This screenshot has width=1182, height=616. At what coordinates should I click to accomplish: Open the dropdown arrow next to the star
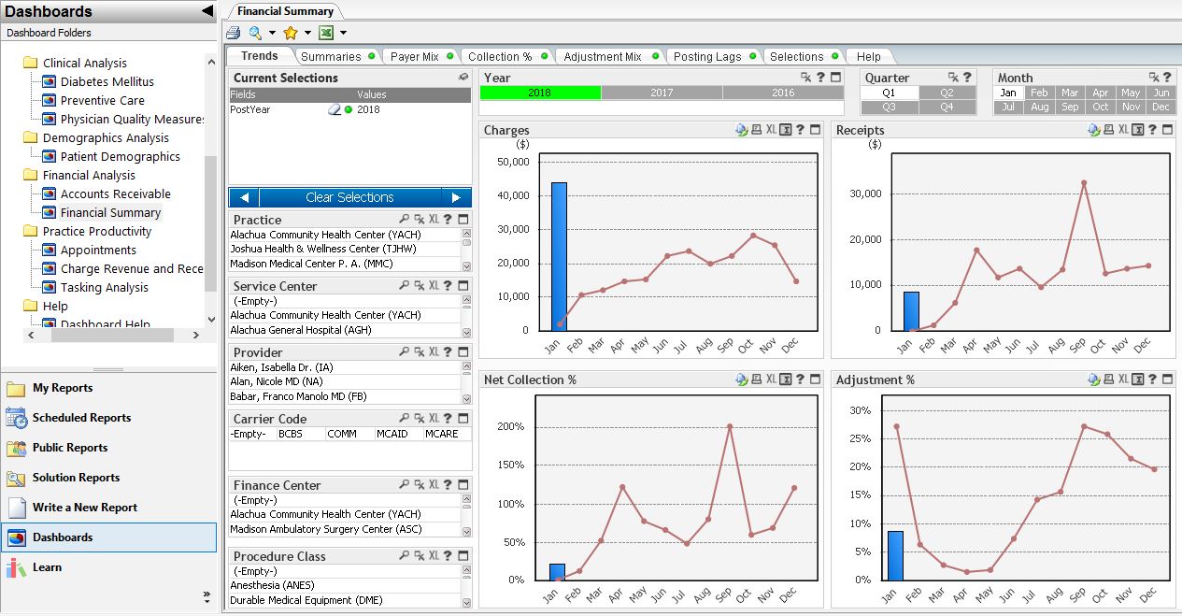[x=306, y=33]
